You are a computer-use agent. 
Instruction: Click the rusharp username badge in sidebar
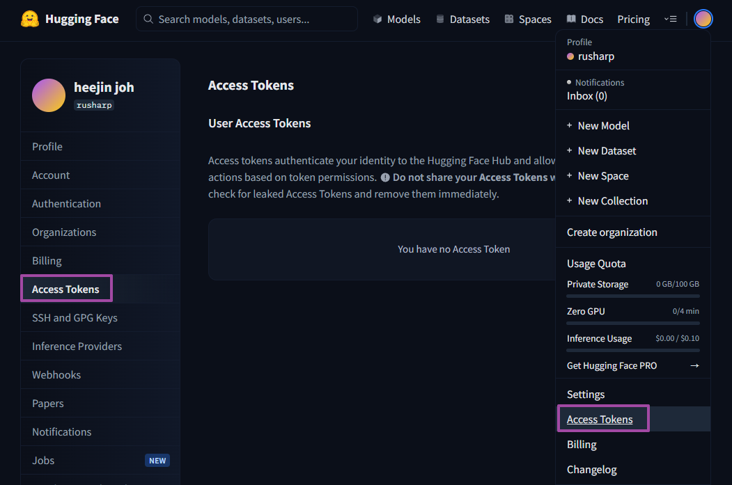click(94, 105)
